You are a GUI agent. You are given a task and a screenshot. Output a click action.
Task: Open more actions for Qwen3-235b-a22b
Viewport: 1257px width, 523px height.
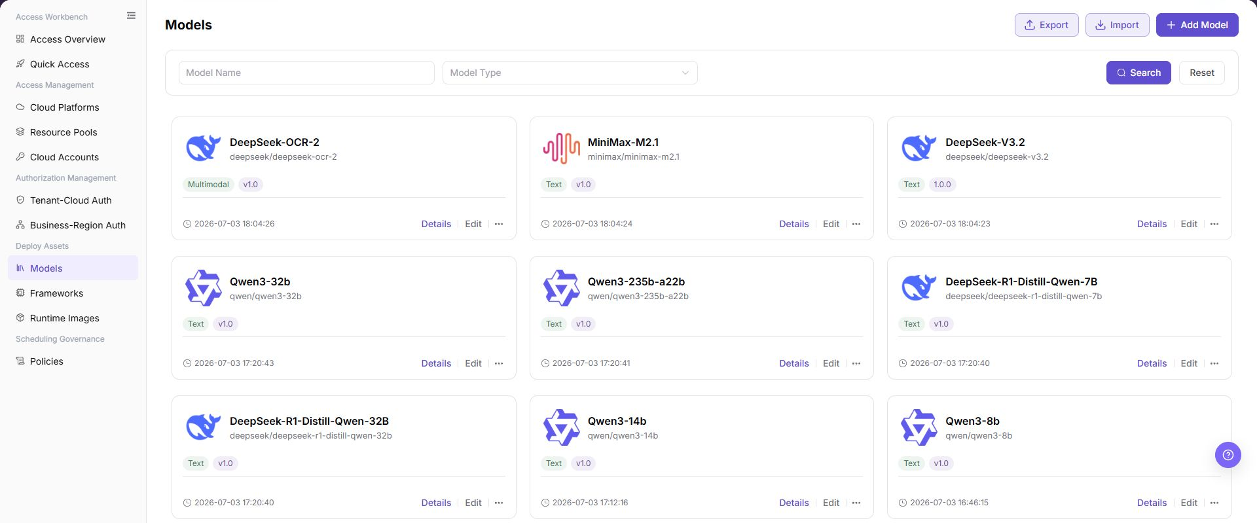[856, 363]
